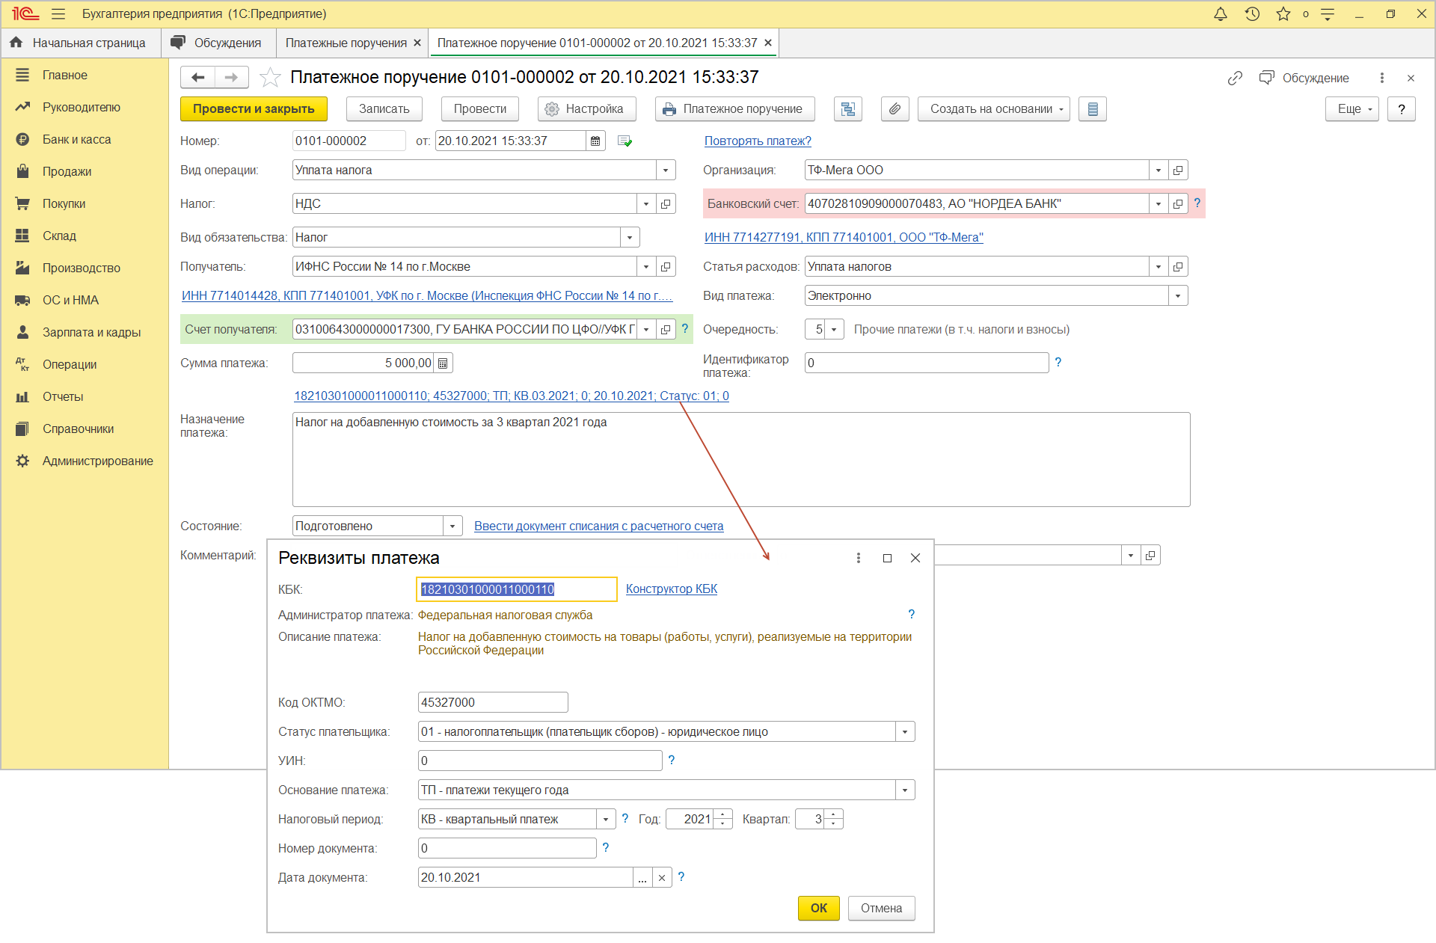The image size is (1436, 943).
Task: Click the back navigation arrow
Action: coord(197,77)
